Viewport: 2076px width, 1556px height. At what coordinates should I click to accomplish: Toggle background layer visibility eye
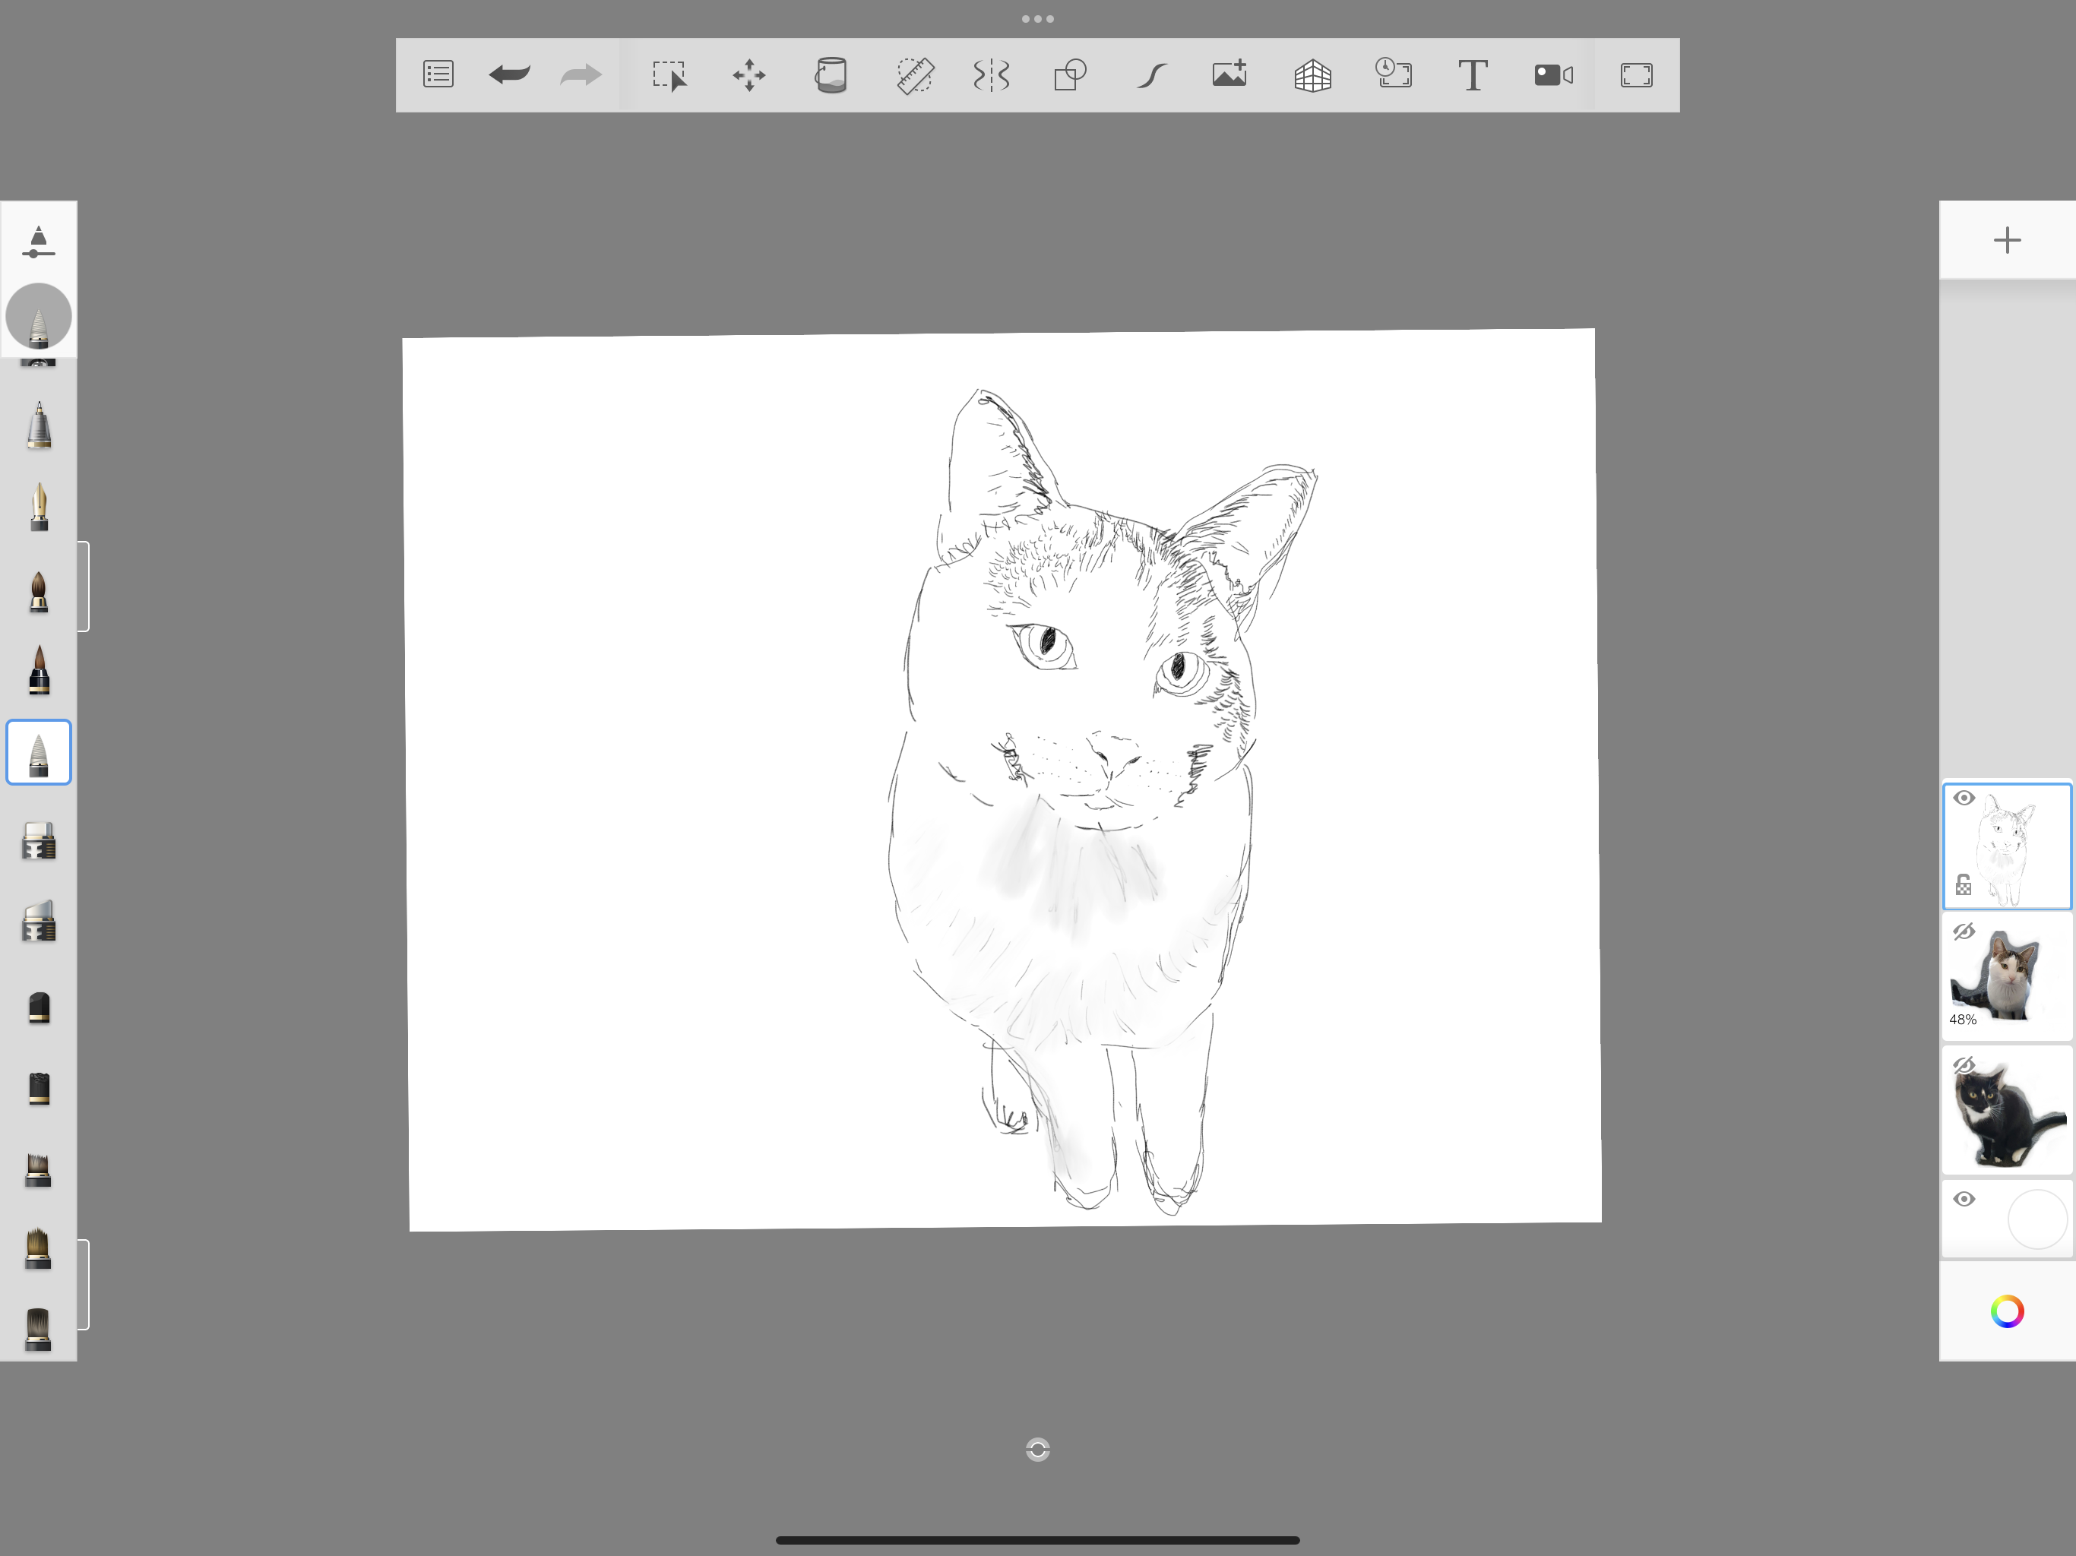1964,1200
